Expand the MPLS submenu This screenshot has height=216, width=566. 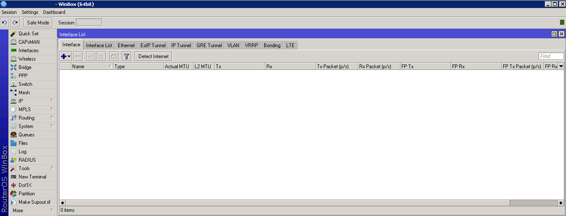tap(33, 109)
